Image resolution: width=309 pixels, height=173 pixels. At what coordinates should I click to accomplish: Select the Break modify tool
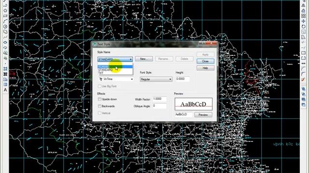coord(304,58)
